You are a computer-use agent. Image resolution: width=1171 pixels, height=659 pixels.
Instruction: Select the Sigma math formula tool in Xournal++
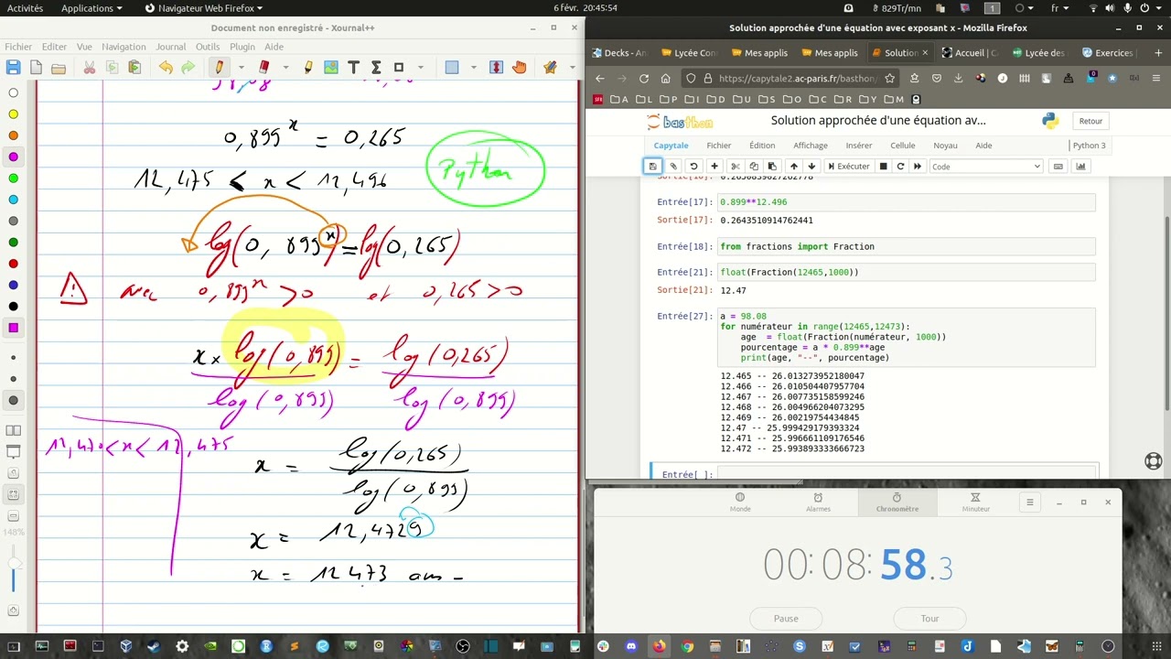click(x=376, y=67)
